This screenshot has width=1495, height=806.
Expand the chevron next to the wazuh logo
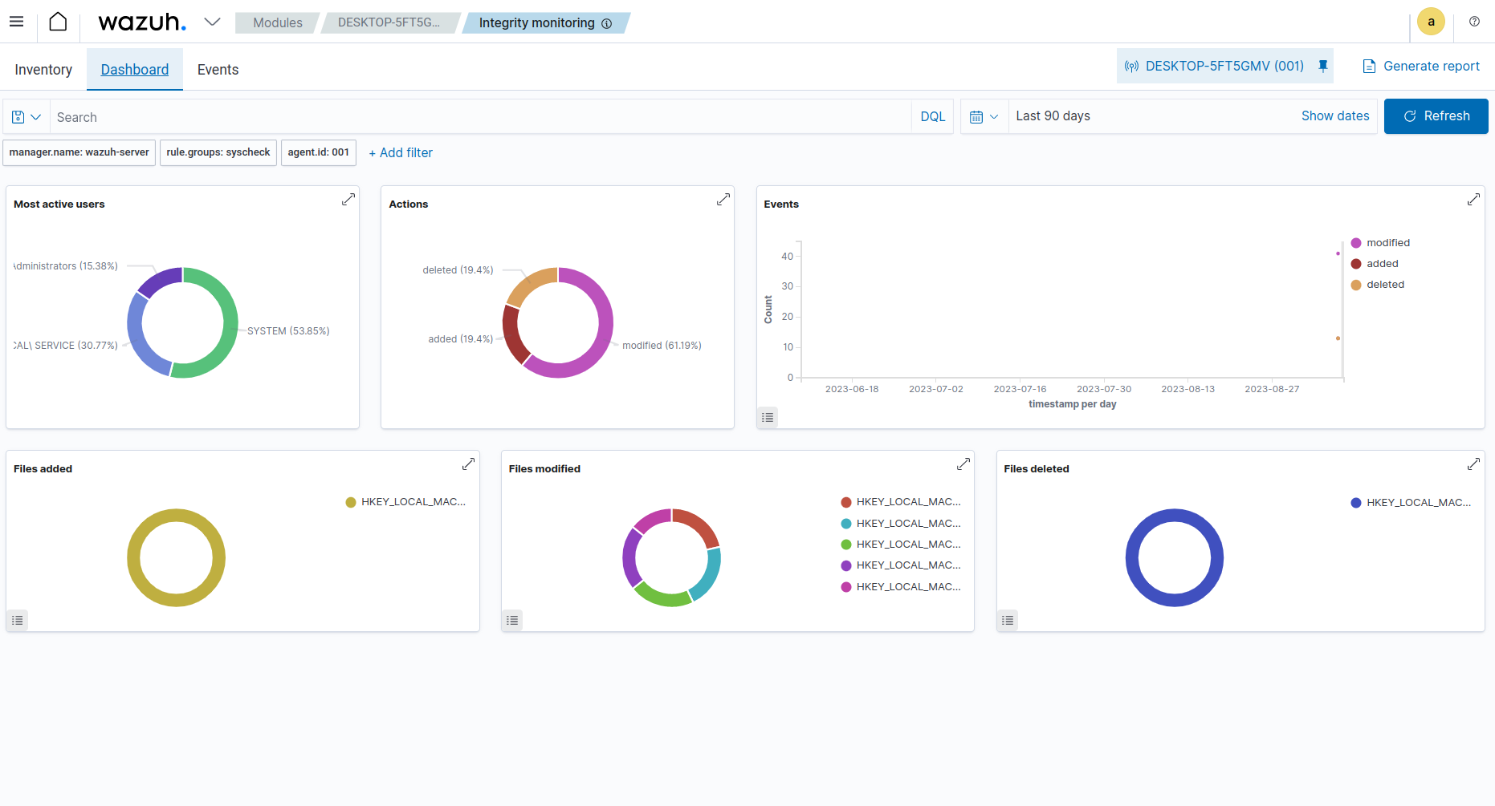tap(211, 22)
